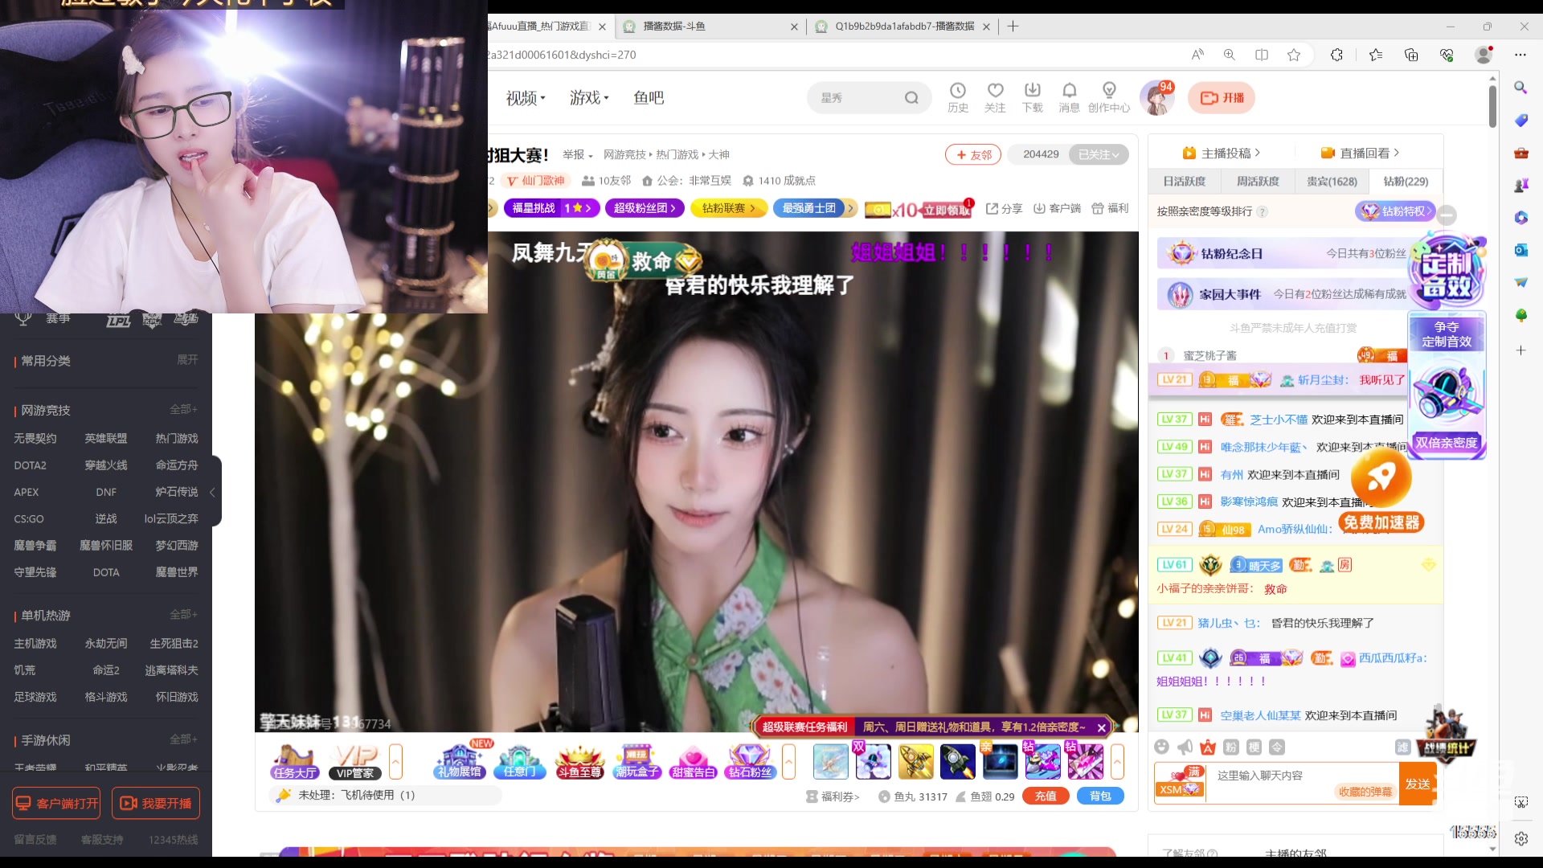
Task: Expand the gift list arrow at far right
Action: [1117, 761]
